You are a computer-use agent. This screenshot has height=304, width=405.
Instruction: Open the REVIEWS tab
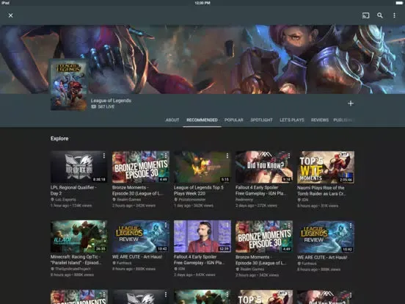click(x=320, y=120)
